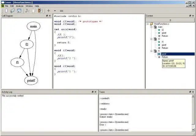
Task: Open the Window menu
Action: (x=29, y=6)
